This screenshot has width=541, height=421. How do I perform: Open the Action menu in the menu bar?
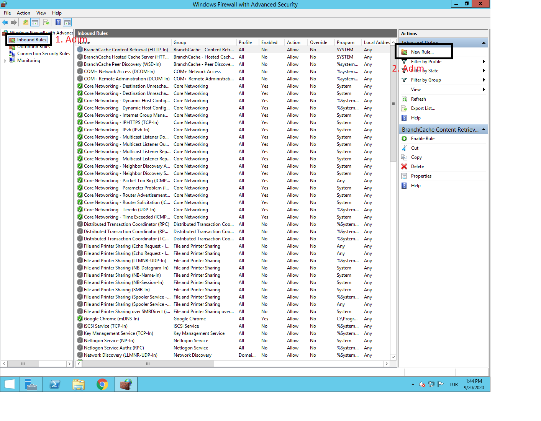(x=23, y=13)
